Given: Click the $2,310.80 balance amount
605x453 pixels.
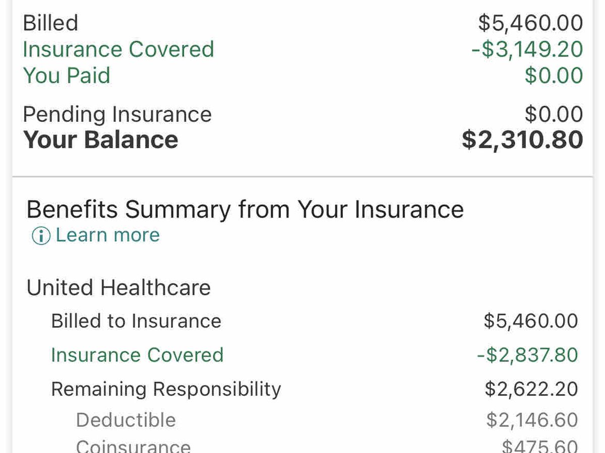Looking at the screenshot, I should [x=522, y=139].
